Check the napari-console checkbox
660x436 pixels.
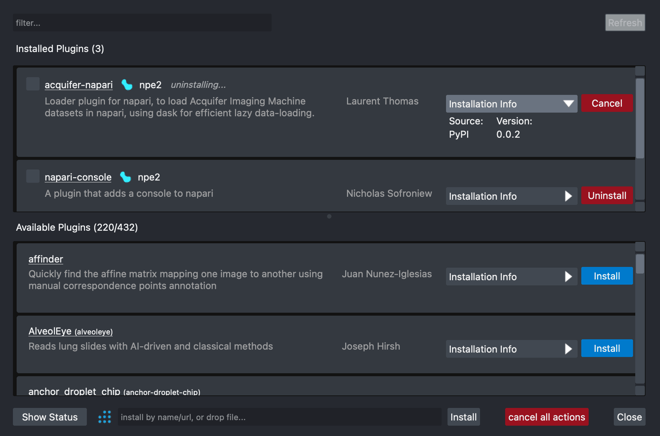(33, 176)
